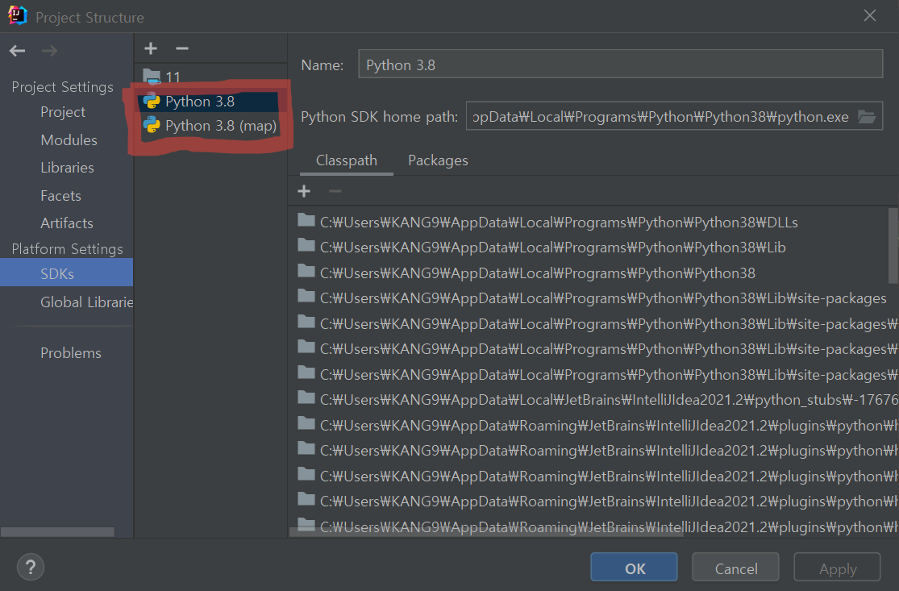Click the vertical scrollbar of the classpath list
The height and width of the screenshot is (591, 899).
pyautogui.click(x=893, y=245)
